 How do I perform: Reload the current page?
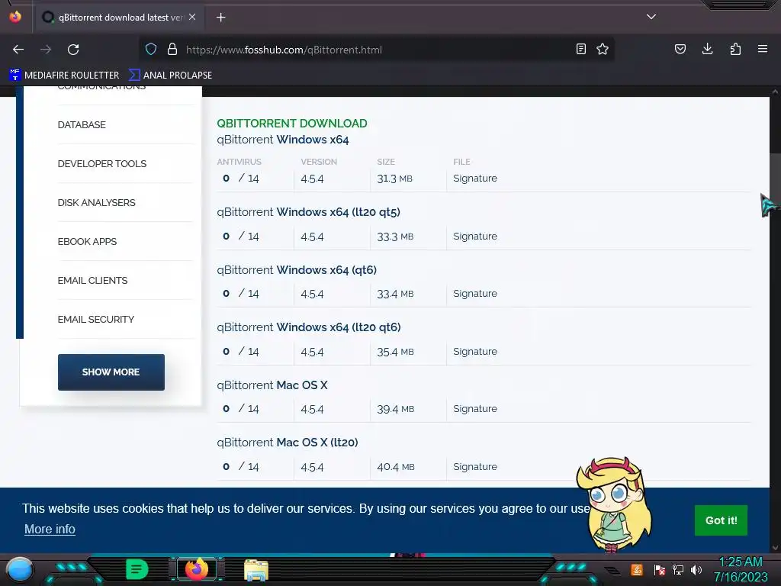click(73, 50)
